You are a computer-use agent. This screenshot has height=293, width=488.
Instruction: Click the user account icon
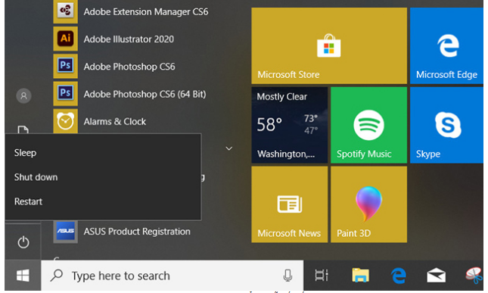point(23,95)
